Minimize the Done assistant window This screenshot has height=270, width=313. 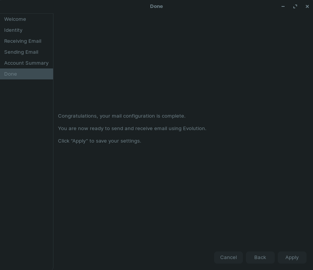point(283,6)
